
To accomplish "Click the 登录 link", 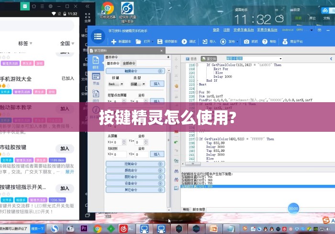I will 216,30.
